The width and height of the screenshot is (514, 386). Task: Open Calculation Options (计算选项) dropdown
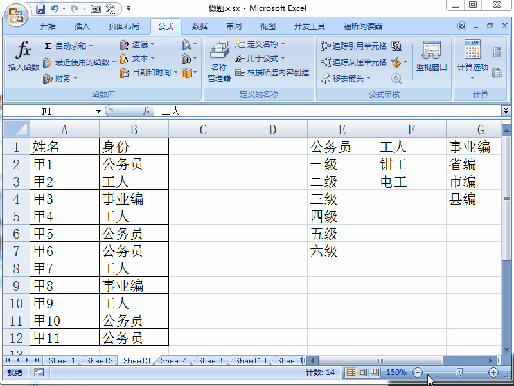(x=473, y=60)
